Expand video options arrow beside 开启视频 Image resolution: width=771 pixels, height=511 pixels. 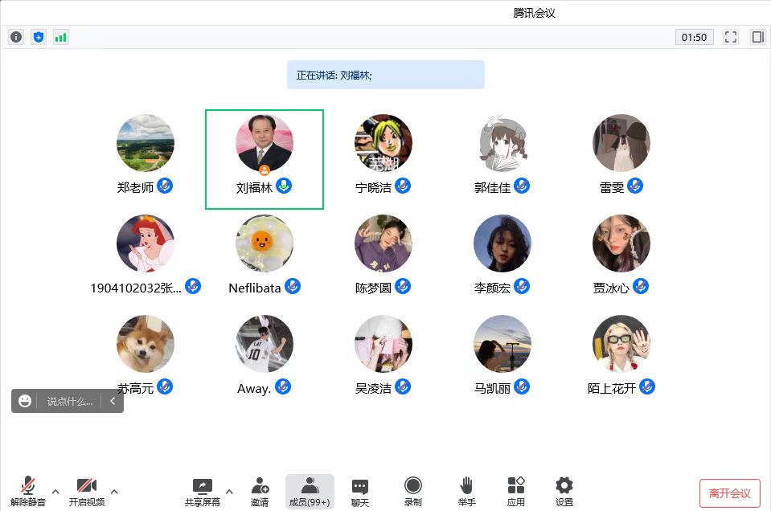(114, 491)
